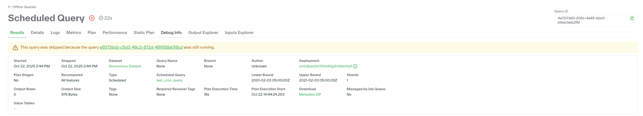Click the yellow warning triangle icon

coord(15,48)
